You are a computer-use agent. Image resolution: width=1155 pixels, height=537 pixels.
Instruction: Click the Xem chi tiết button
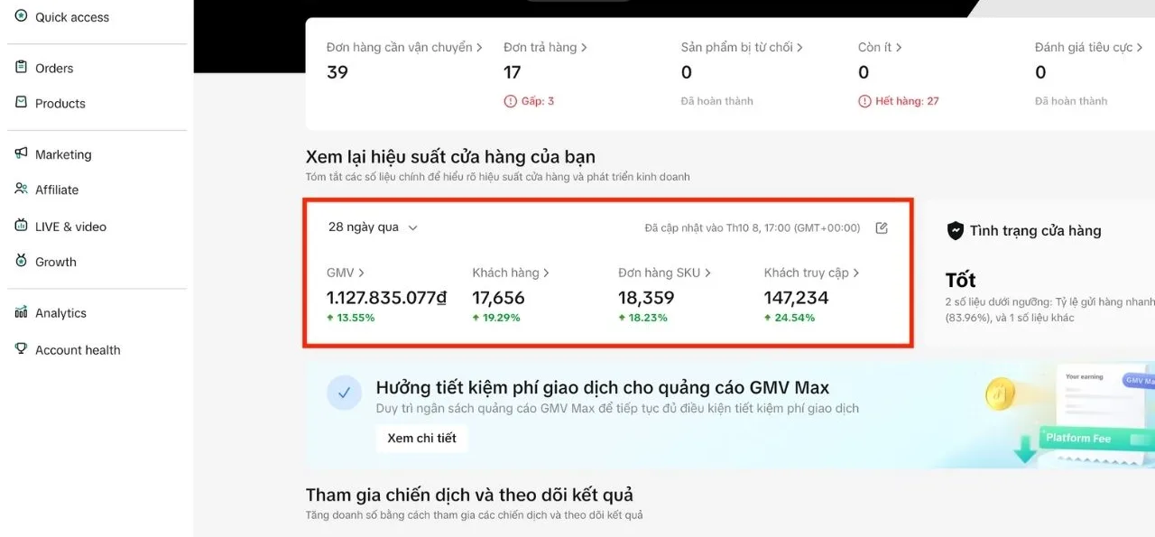point(421,439)
